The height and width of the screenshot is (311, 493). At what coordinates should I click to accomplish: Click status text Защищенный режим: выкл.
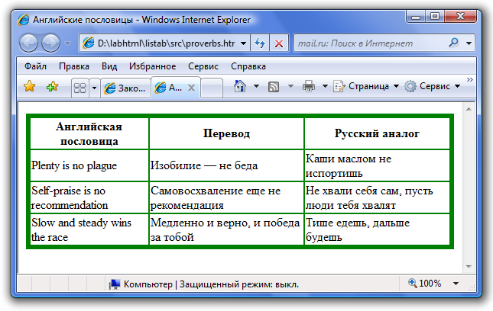(239, 284)
